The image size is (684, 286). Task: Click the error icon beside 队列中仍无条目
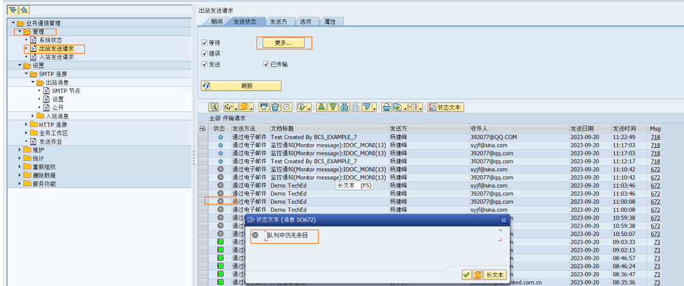coord(255,235)
